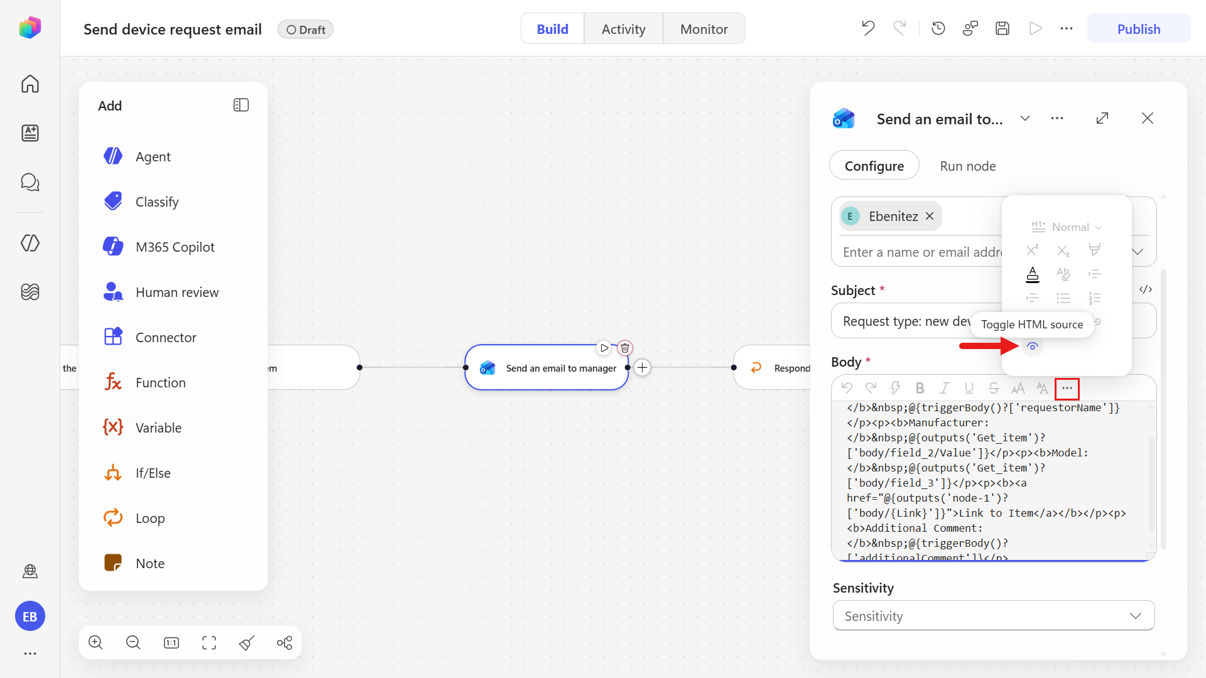Click the auto-layout nodes icon

tap(285, 642)
